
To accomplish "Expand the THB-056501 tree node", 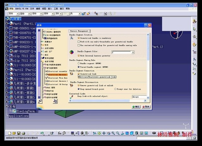I will tap(7, 28).
